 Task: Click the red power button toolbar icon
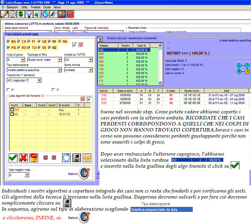click(x=70, y=14)
